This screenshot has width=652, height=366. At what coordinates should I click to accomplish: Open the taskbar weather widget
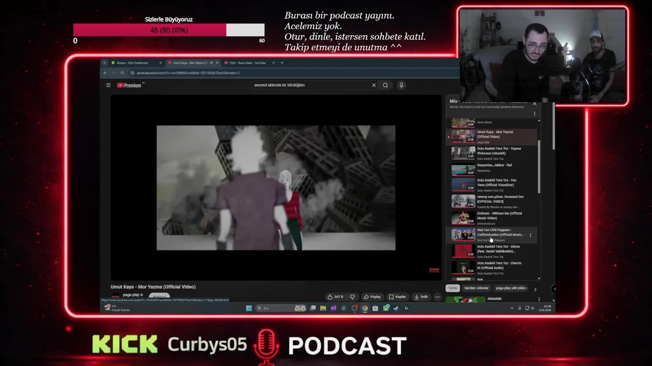[117, 308]
